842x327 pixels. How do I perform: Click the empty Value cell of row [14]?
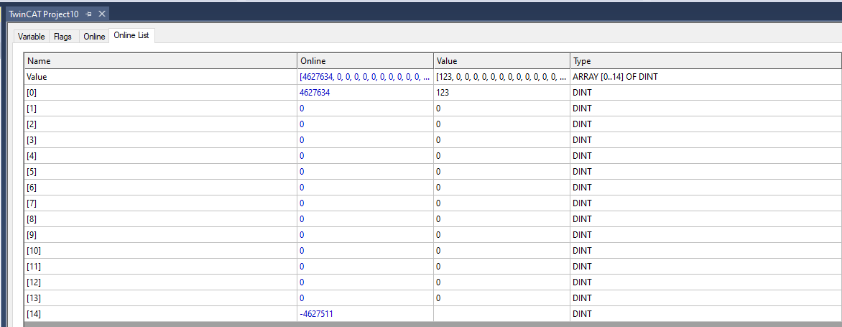[x=501, y=313]
